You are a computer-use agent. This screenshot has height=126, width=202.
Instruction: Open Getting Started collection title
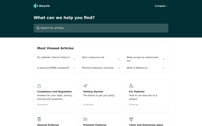(93, 91)
